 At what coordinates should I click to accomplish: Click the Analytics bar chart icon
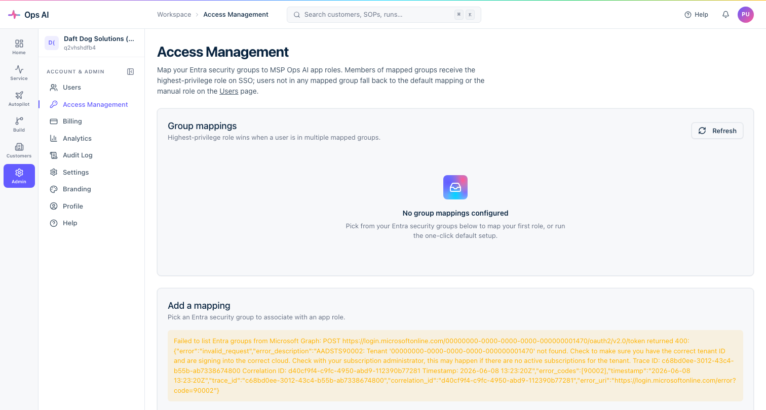point(54,138)
